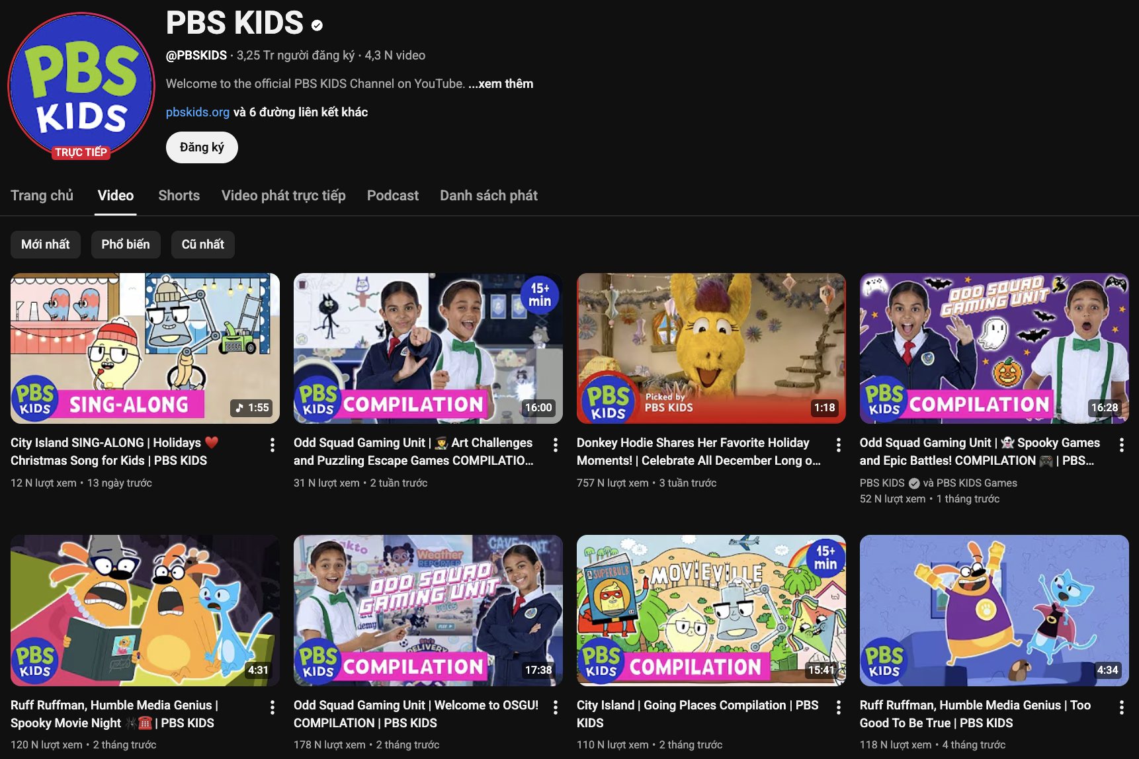Play the Donkey Hodie holiday video thumbnail
This screenshot has height=759, width=1139.
point(711,348)
